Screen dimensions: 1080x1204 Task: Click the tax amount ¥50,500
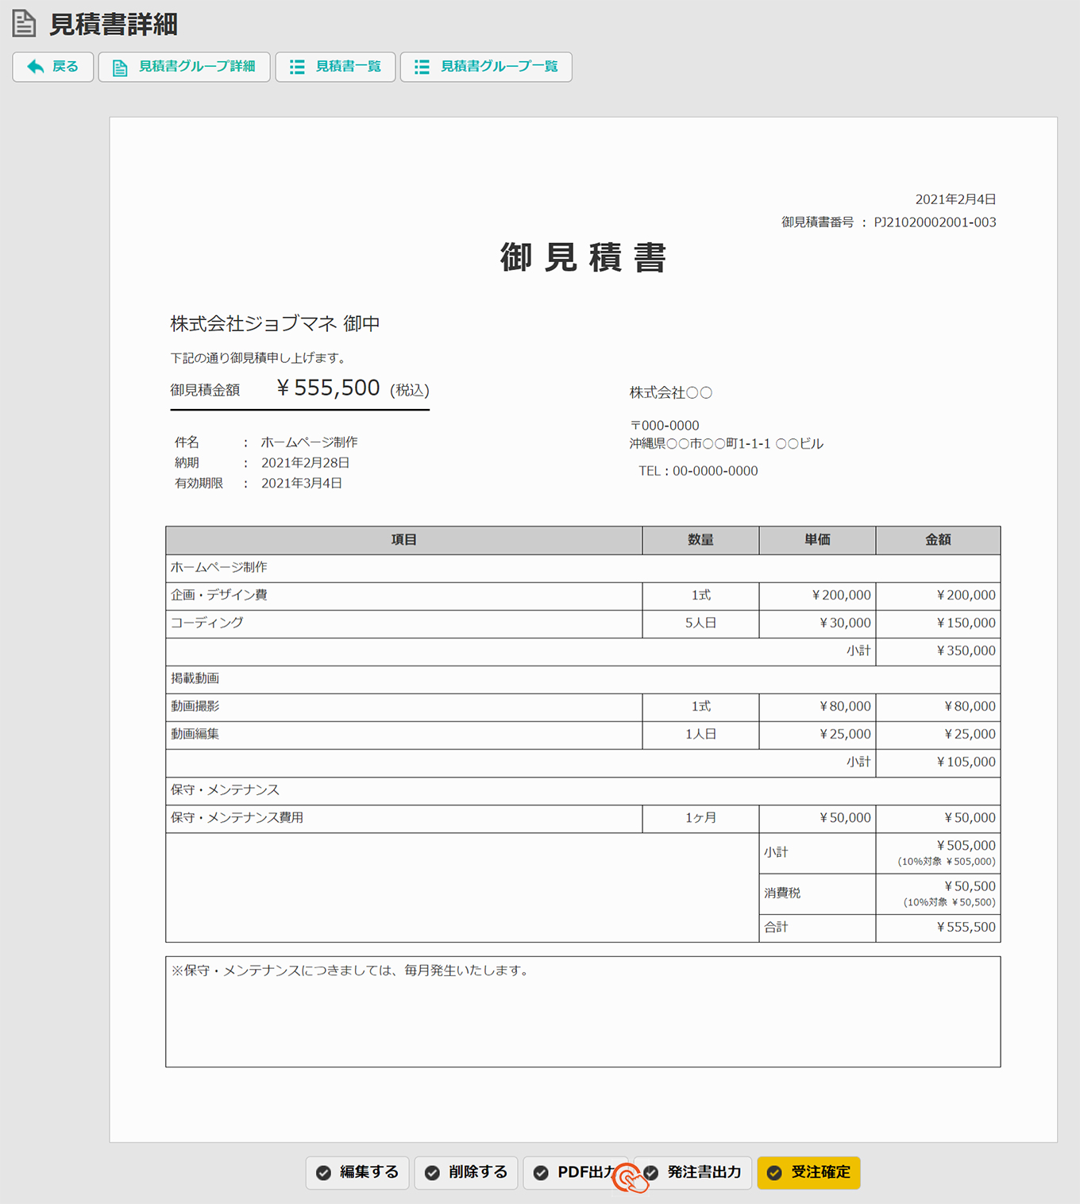tap(970, 886)
